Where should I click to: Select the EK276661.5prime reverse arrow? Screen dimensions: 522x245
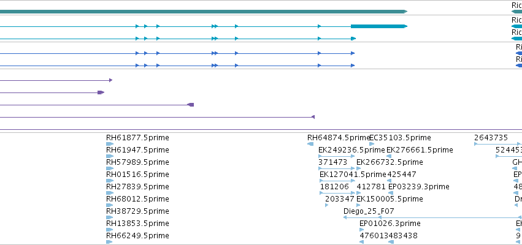(389, 156)
